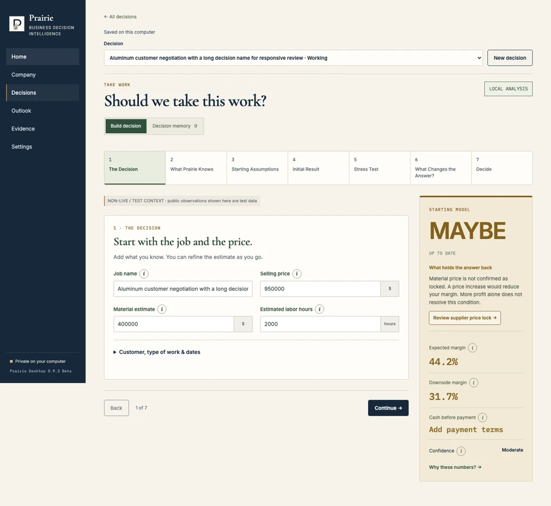This screenshot has height=506, width=551.
Task: Click the Job name input field
Action: pyautogui.click(x=183, y=289)
